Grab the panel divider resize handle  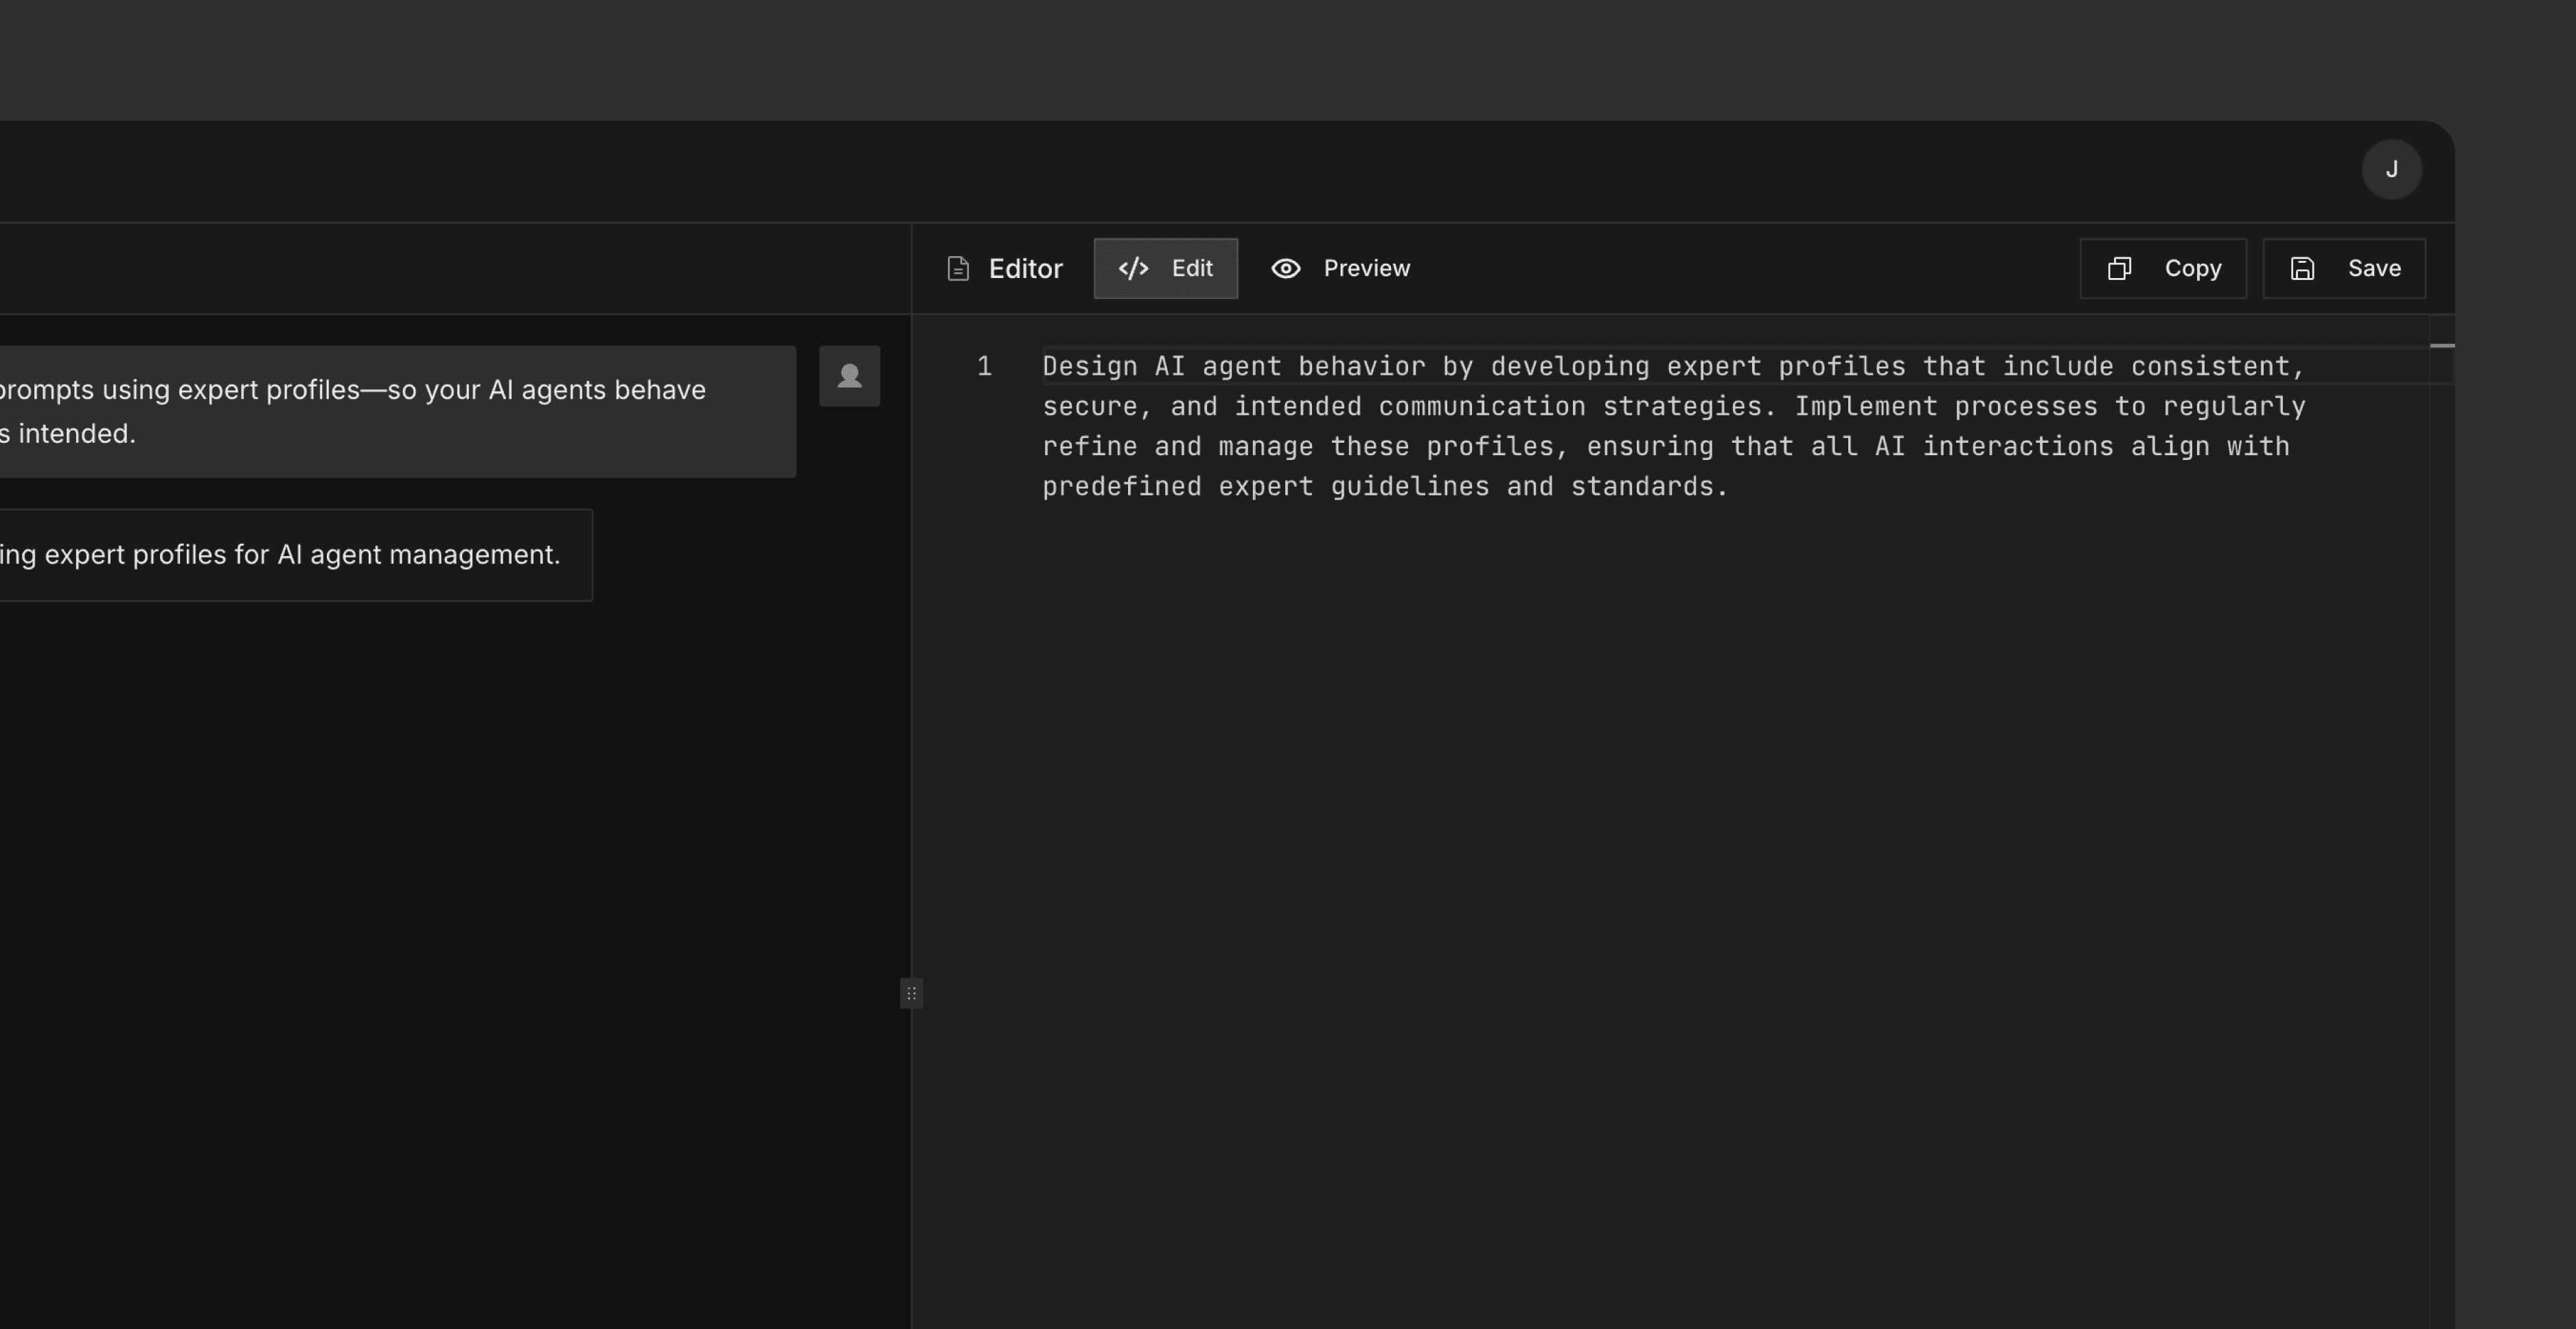911,993
